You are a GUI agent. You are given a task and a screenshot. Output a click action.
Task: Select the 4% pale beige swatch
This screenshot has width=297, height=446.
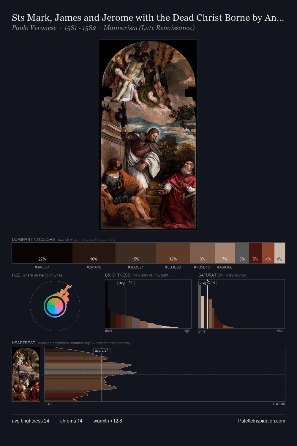point(280,253)
